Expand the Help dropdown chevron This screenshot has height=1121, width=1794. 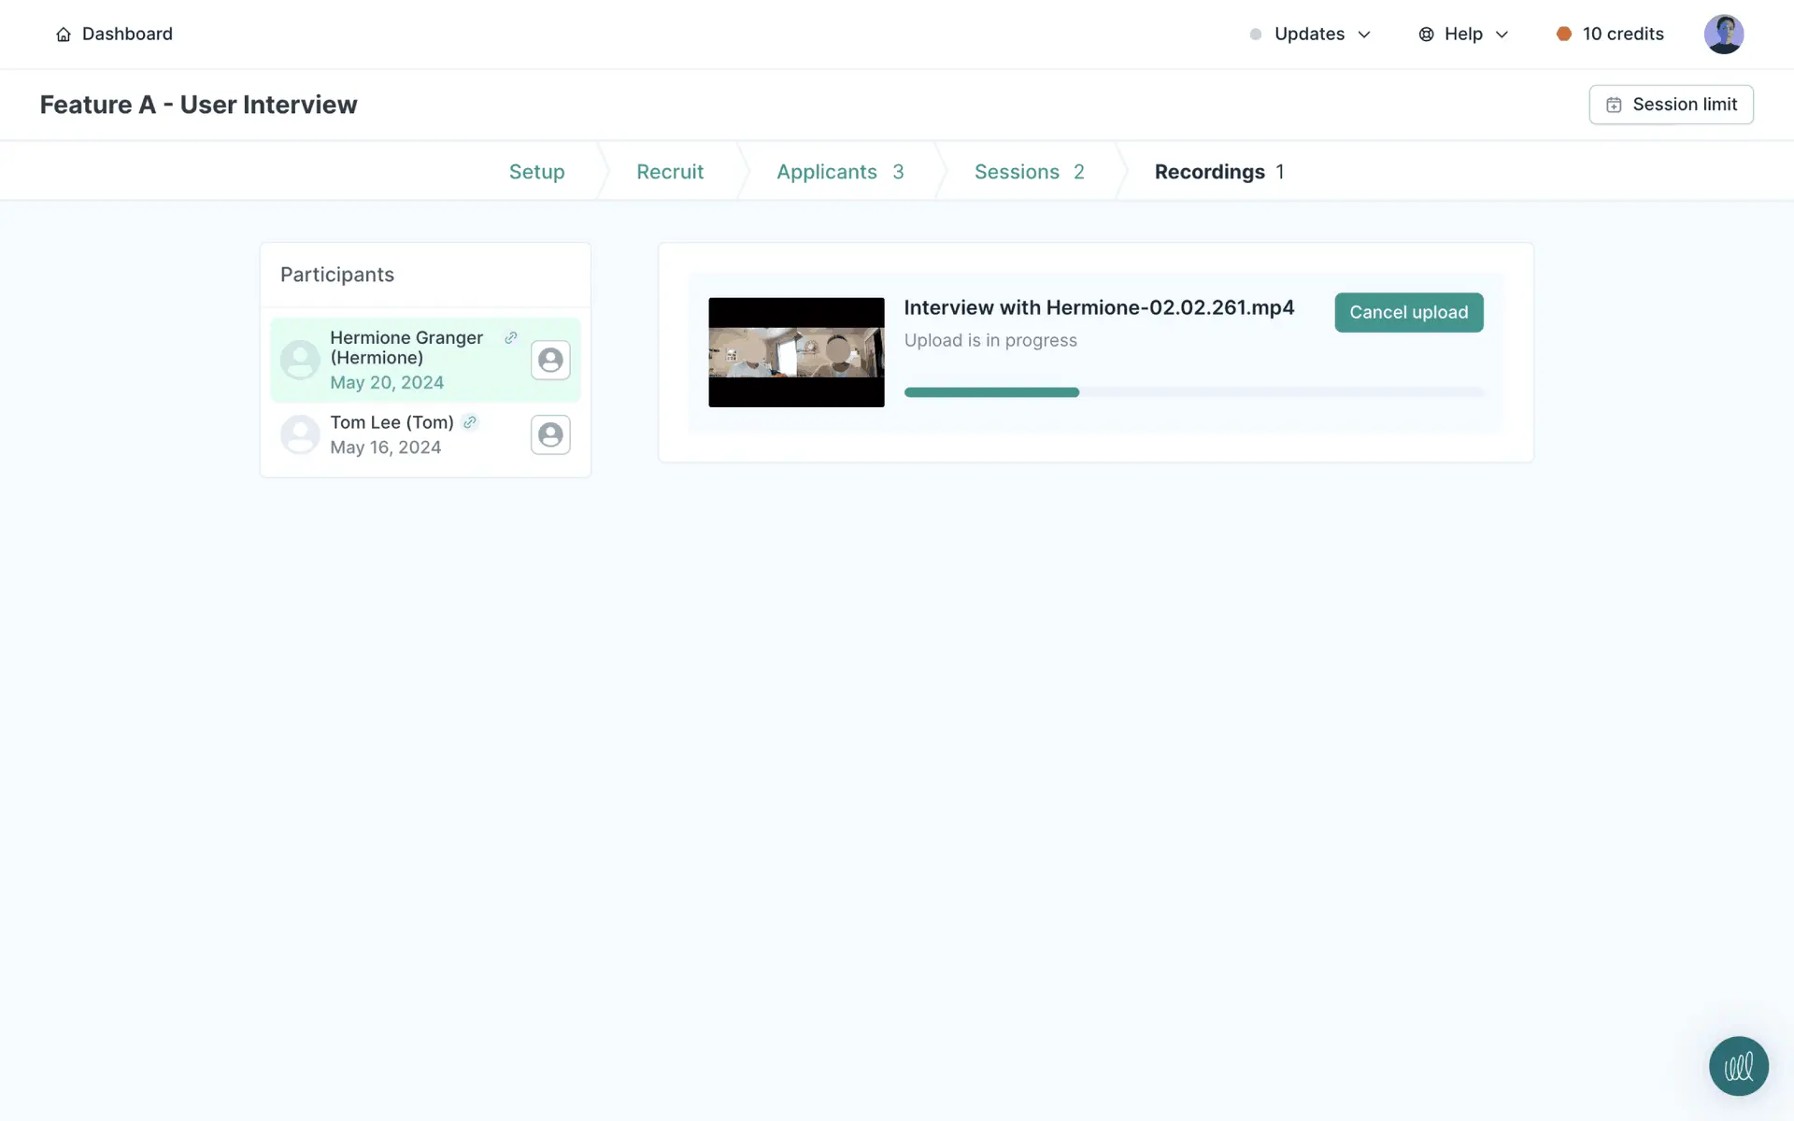tap(1502, 35)
